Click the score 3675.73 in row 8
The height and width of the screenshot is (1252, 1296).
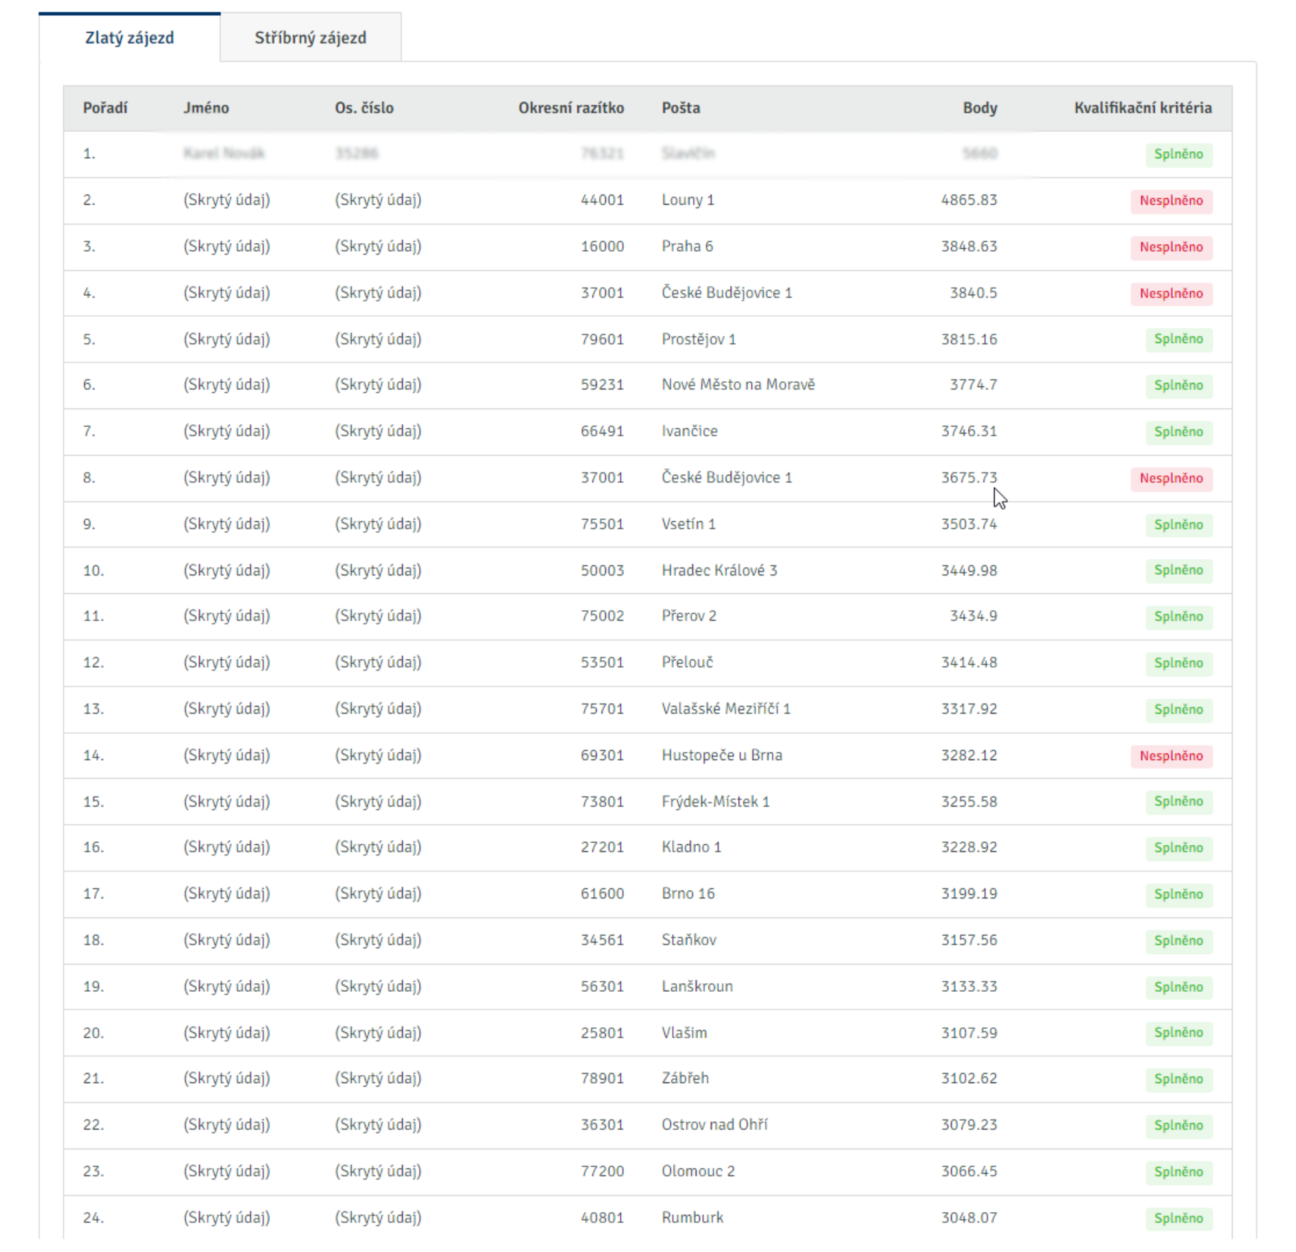(x=969, y=478)
